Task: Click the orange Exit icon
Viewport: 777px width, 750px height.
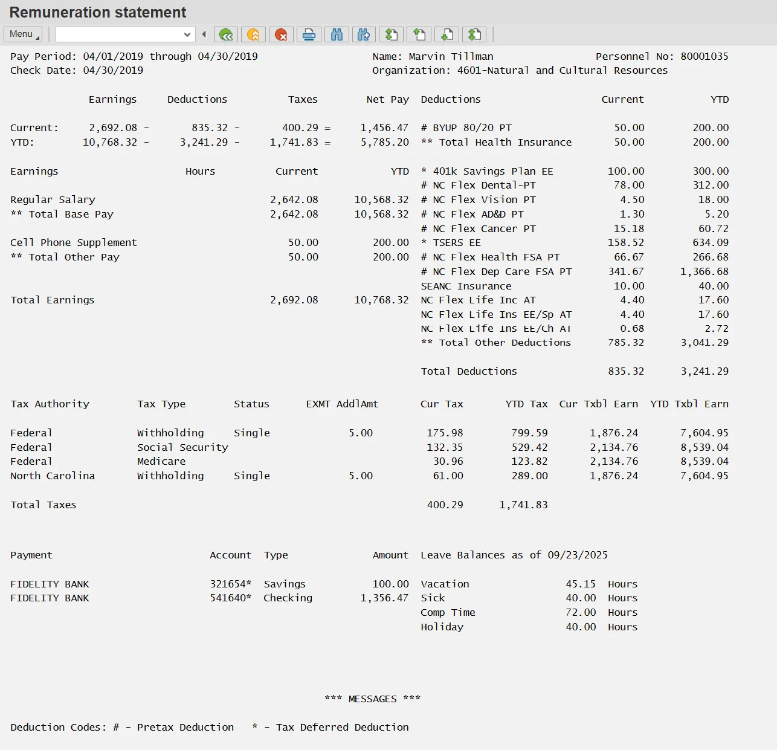Action: tap(254, 34)
